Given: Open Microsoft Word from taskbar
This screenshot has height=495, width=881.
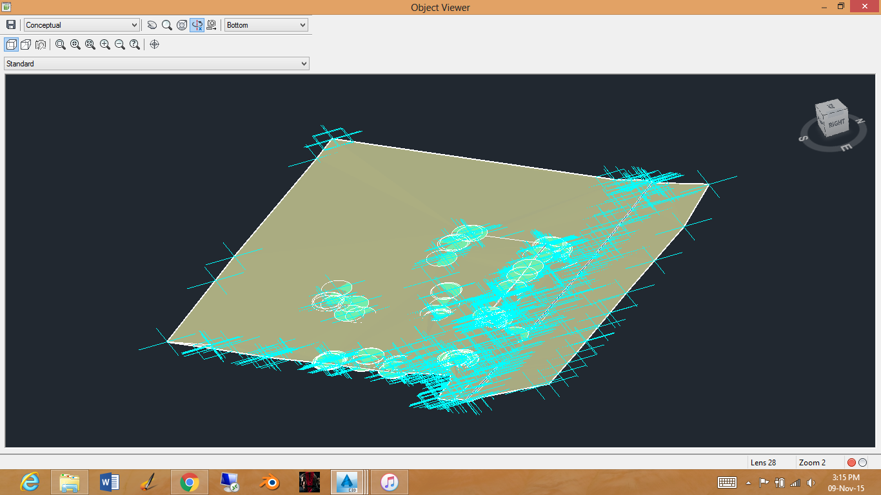Looking at the screenshot, I should click(x=110, y=482).
